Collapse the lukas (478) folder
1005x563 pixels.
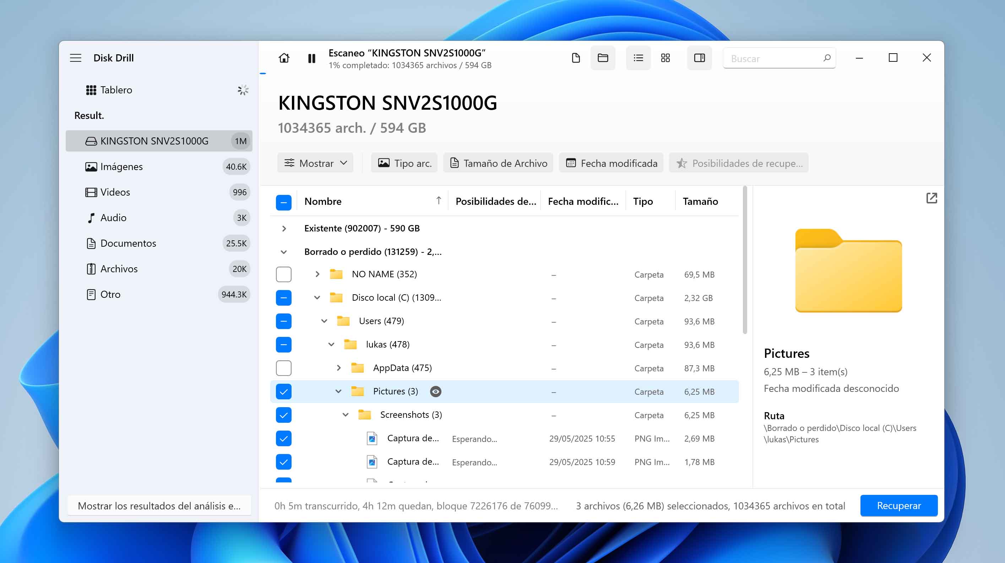(x=331, y=345)
